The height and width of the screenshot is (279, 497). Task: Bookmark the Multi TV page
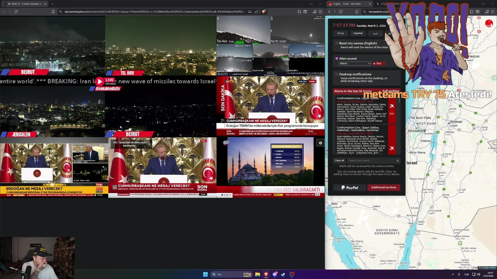pyautogui.click(x=53, y=12)
